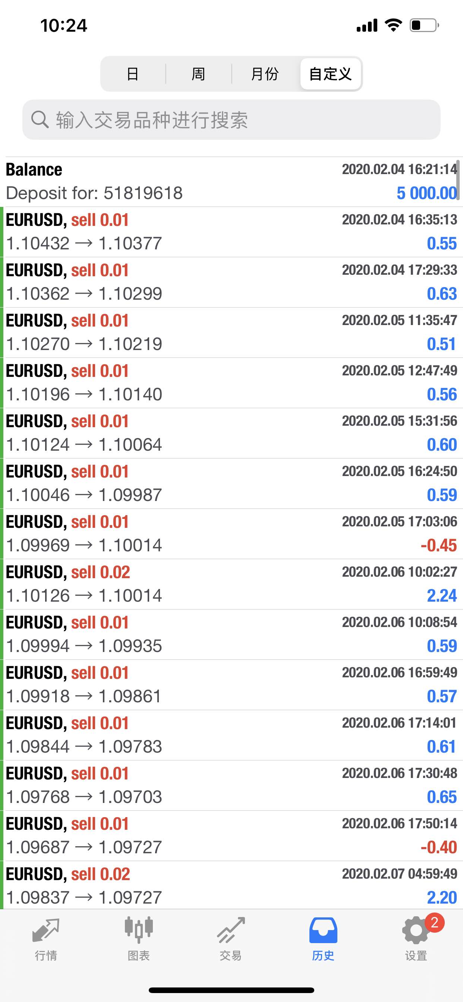Select the 周 week period segment

click(198, 74)
